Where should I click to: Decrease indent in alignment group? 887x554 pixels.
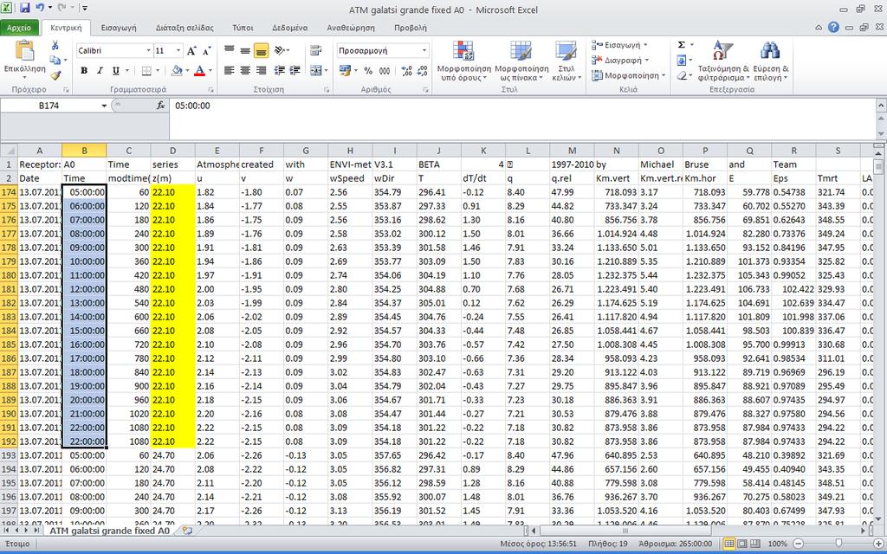coord(280,71)
